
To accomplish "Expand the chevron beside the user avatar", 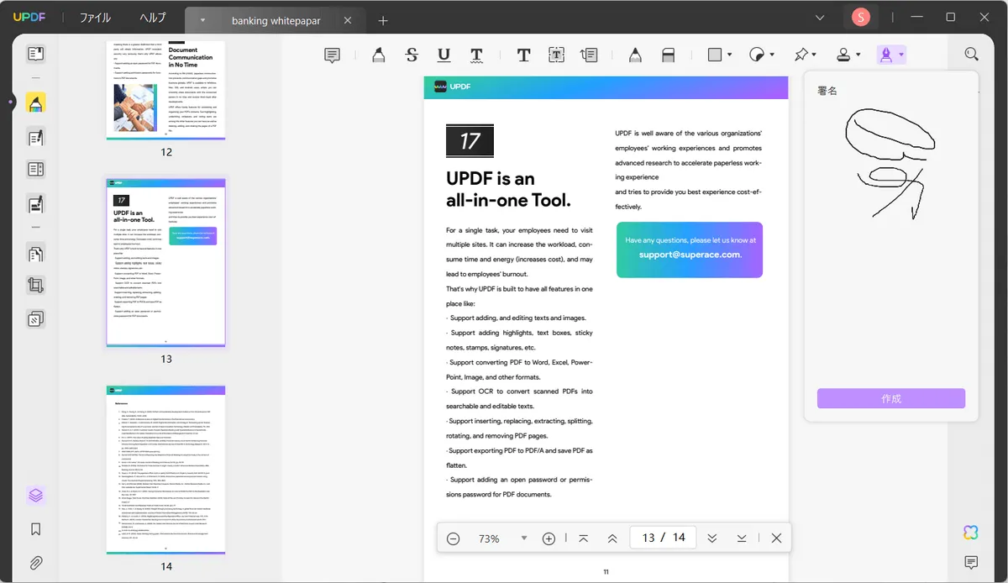I will (x=820, y=17).
